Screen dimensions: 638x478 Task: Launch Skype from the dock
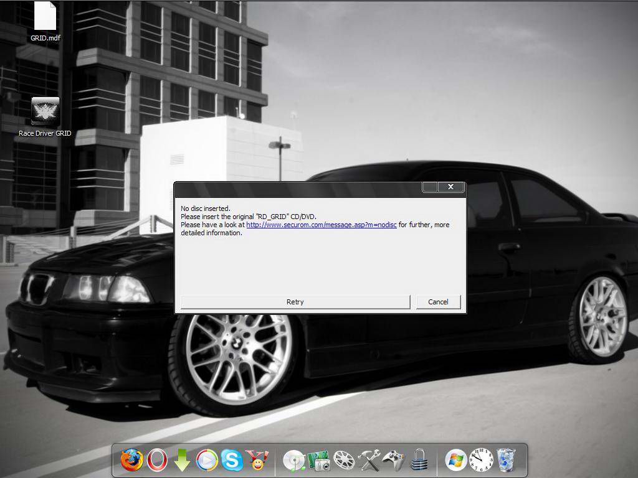(232, 460)
